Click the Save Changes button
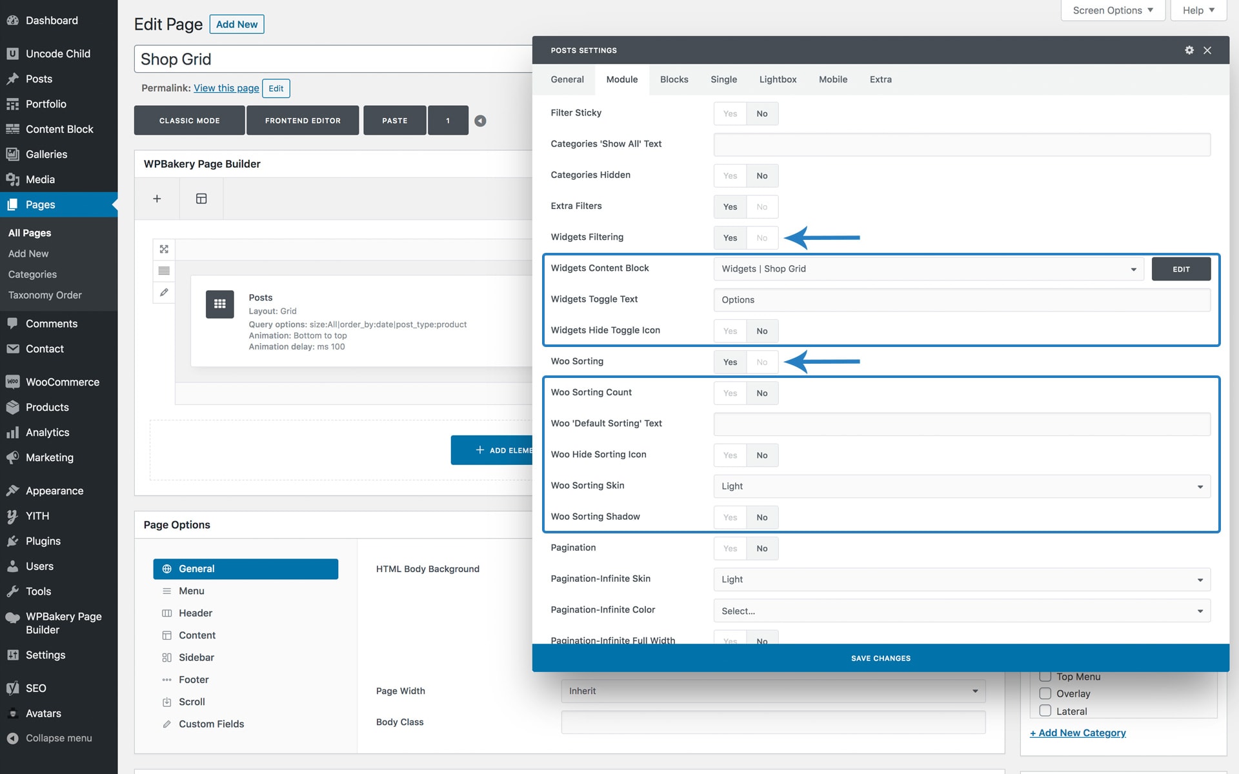Screen dimensions: 1239x774 [x=880, y=658]
